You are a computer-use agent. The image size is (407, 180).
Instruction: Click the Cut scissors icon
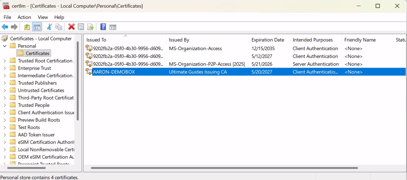tap(50, 27)
